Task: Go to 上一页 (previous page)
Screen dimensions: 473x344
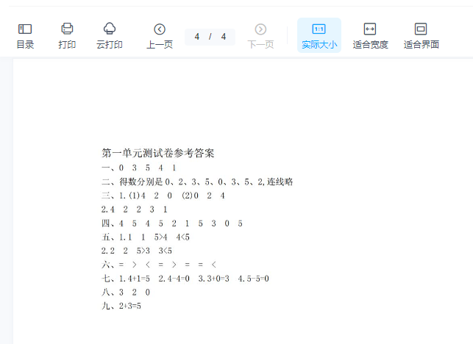Action: click(160, 35)
